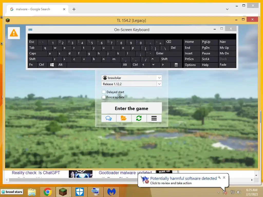Click Enter the game button
Image resolution: width=263 pixels, height=197 pixels.
[131, 108]
